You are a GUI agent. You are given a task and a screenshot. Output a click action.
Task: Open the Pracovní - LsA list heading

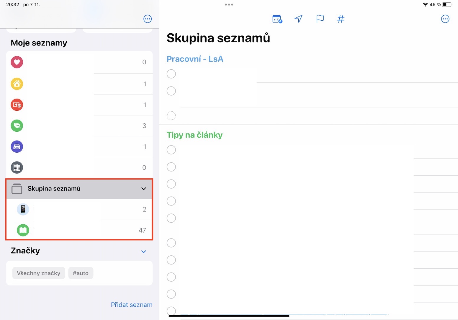point(195,59)
